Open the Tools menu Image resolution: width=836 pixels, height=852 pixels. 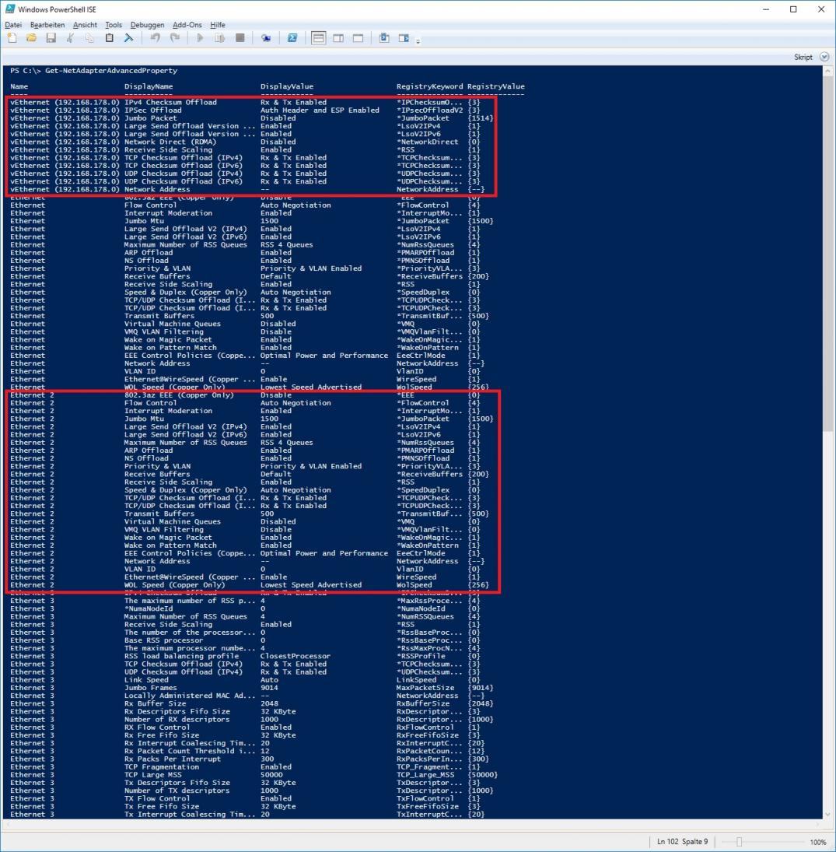point(114,24)
